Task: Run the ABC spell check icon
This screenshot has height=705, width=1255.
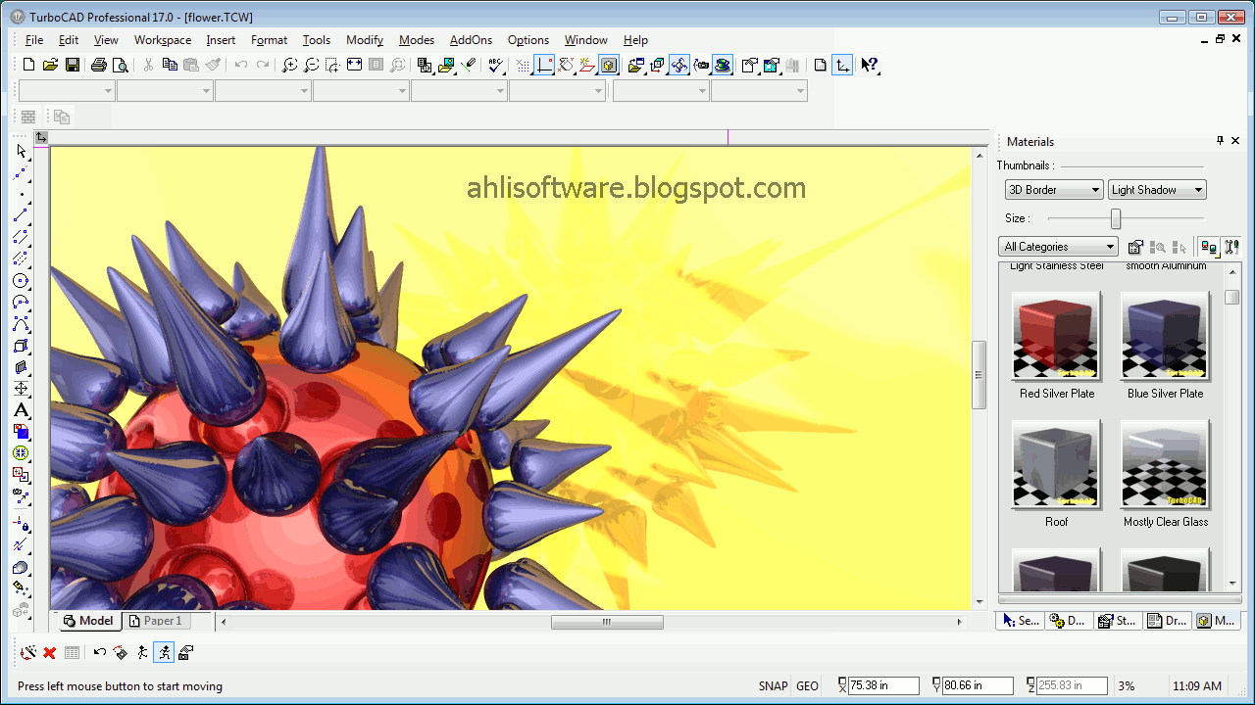Action: (495, 66)
